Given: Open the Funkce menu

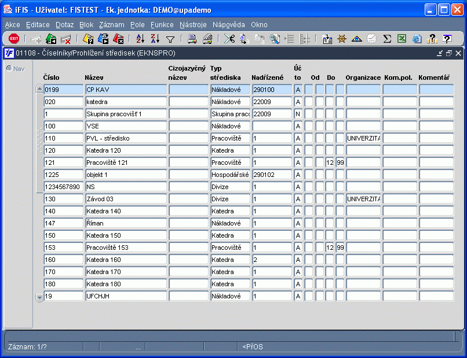Looking at the screenshot, I should [x=162, y=25].
